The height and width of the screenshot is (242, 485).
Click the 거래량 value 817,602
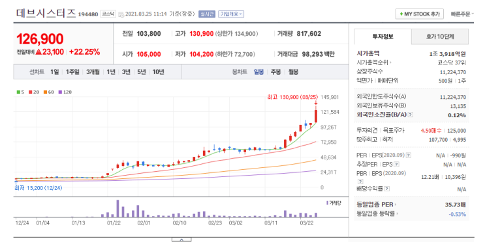pos(309,34)
